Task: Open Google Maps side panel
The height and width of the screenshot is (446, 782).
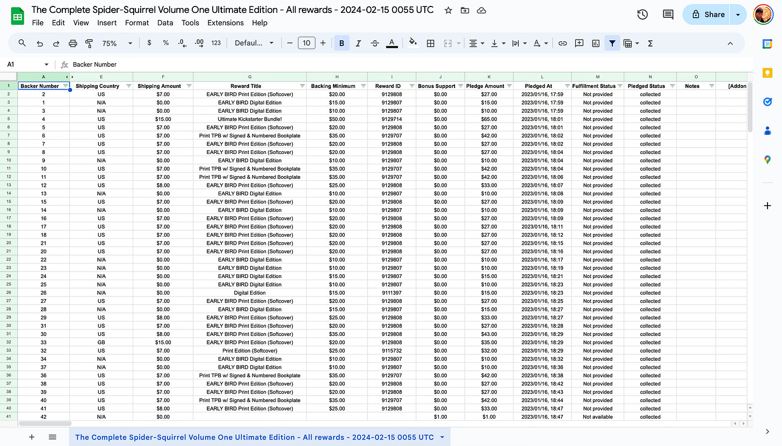Action: [x=767, y=159]
